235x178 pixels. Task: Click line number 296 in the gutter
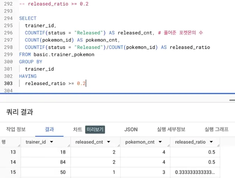click(x=8, y=33)
